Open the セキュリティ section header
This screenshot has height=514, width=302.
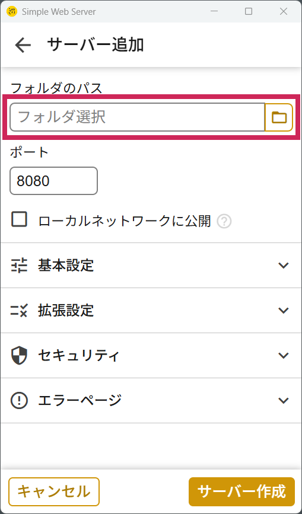pos(151,356)
